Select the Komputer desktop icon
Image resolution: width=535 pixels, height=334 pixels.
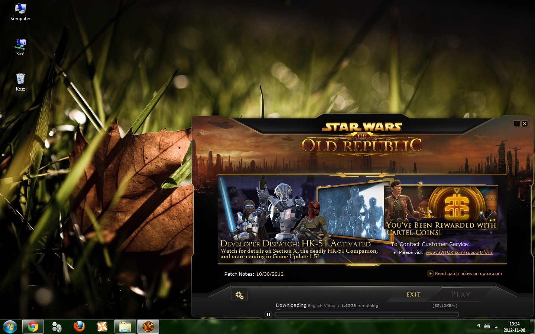pos(20,12)
